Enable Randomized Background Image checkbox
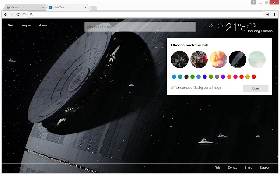Image resolution: width=280 pixels, height=175 pixels. 172,87
